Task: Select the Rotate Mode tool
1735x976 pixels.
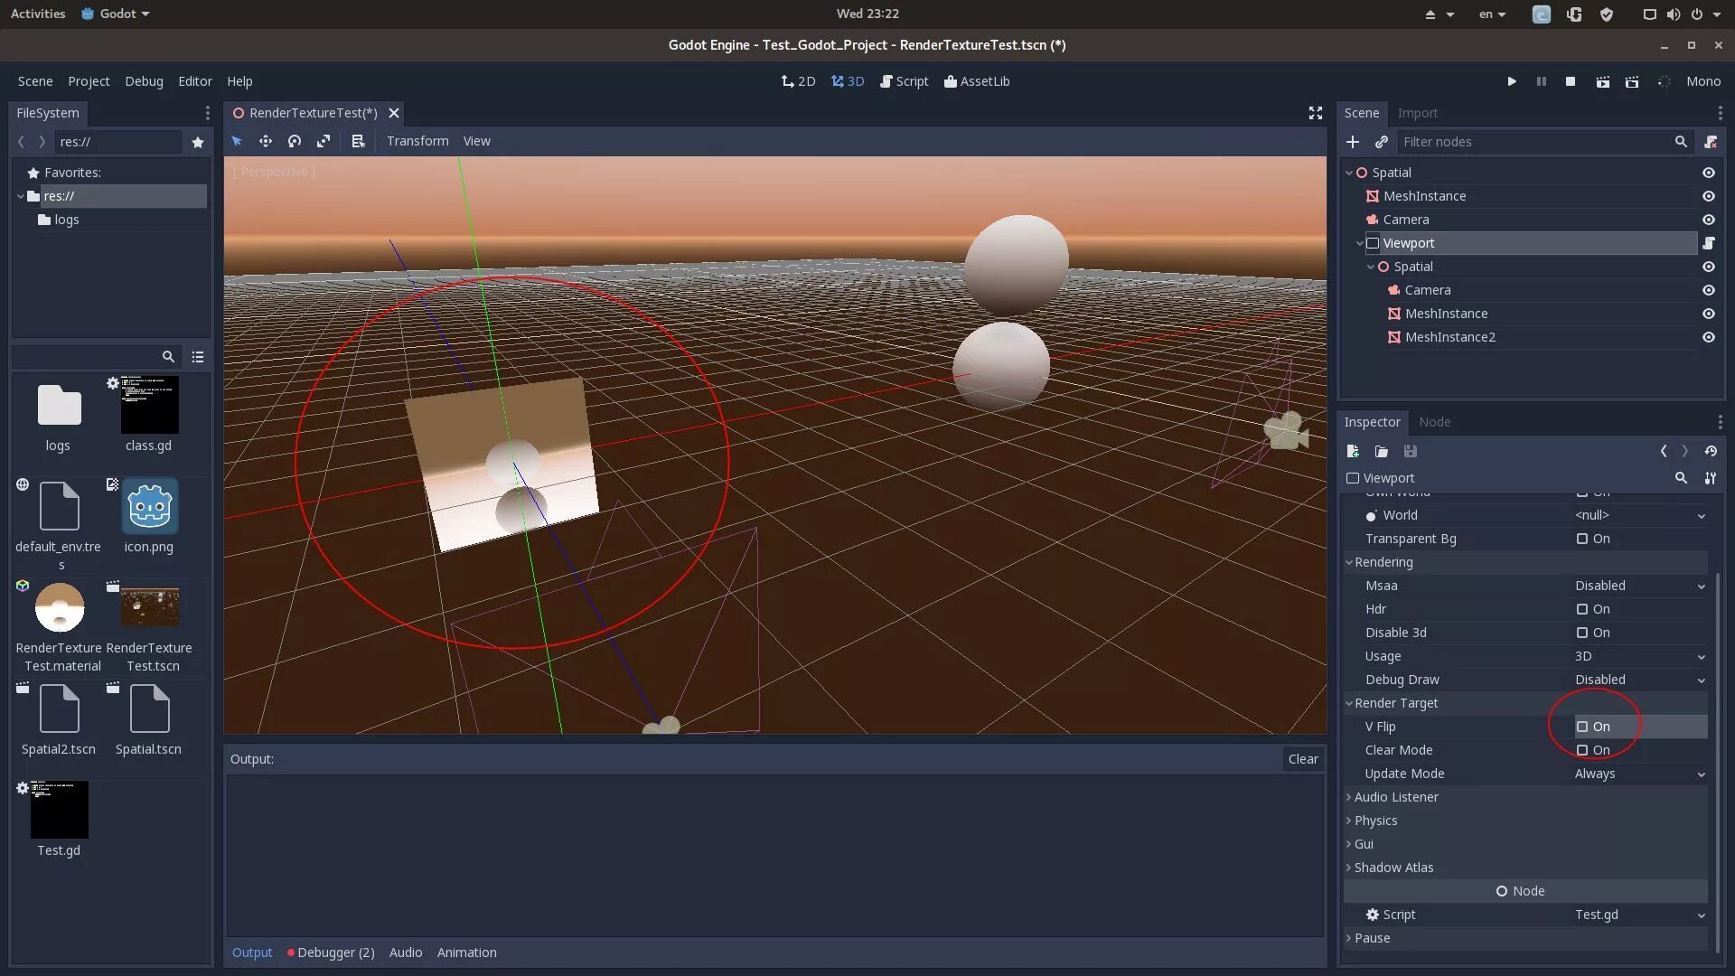Action: coord(295,141)
